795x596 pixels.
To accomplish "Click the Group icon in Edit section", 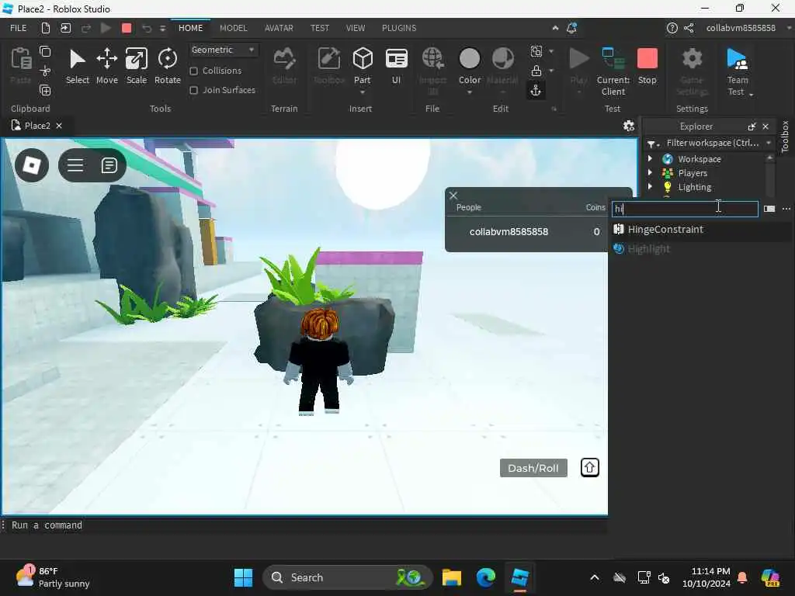I will tap(536, 51).
